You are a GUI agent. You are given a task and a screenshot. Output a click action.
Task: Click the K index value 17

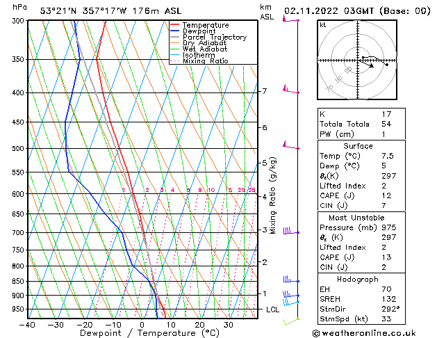[x=386, y=114]
